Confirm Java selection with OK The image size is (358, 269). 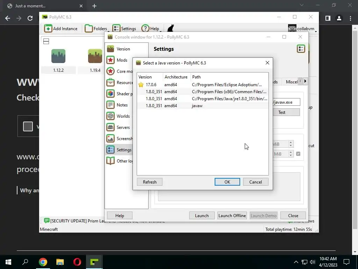[x=227, y=182]
